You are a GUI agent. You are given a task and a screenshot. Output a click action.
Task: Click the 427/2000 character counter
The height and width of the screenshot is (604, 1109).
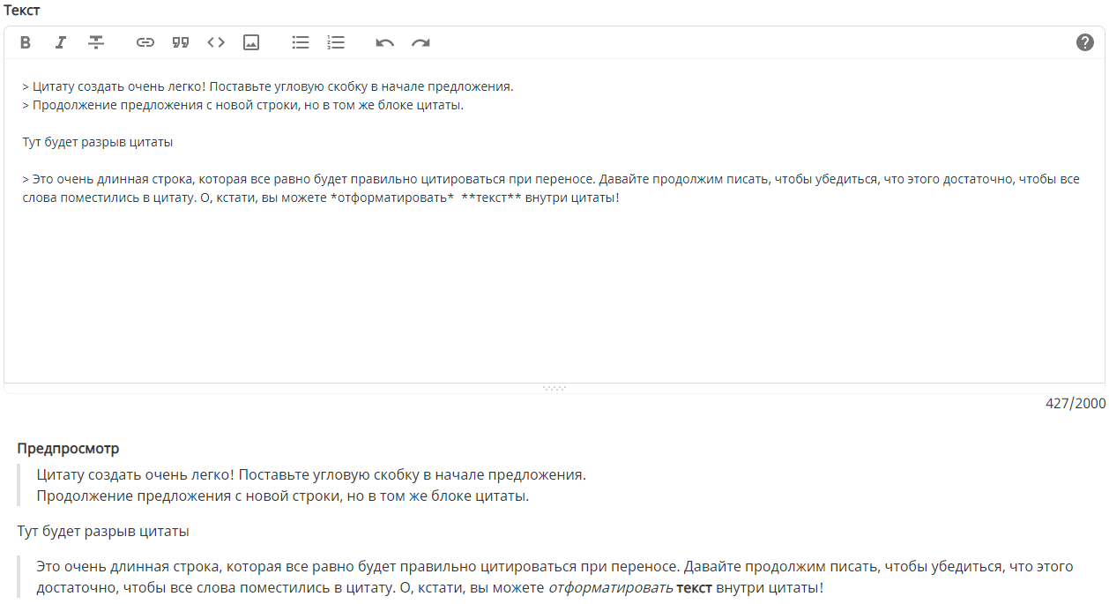[x=1075, y=403]
